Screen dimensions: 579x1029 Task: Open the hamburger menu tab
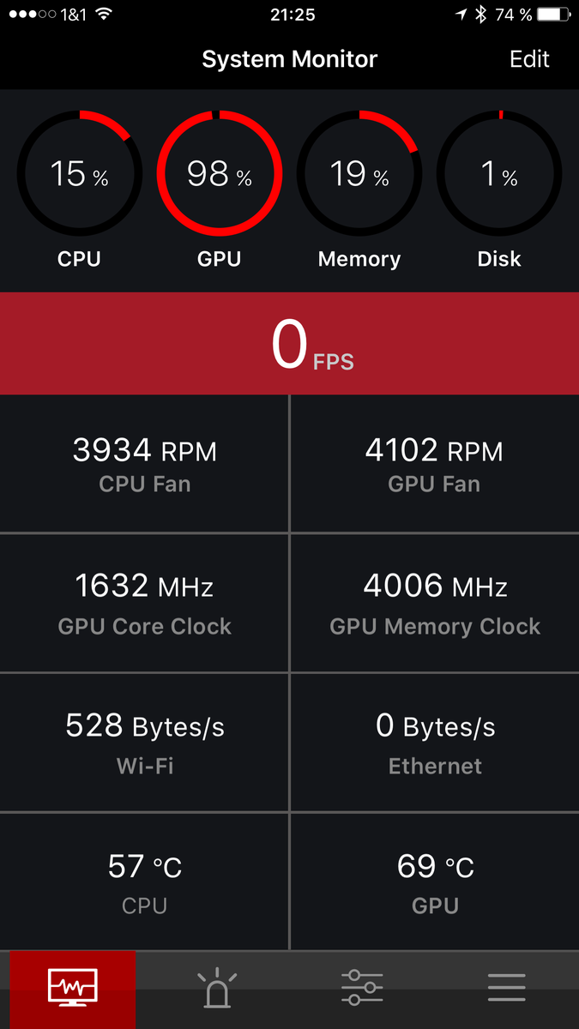pos(506,989)
